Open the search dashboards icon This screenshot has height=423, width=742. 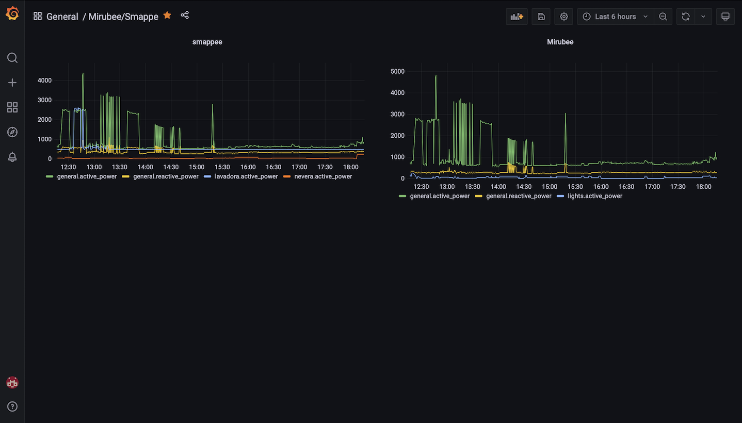(x=12, y=58)
